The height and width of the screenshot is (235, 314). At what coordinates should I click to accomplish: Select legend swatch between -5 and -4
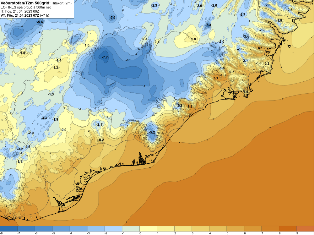coord(61,229)
